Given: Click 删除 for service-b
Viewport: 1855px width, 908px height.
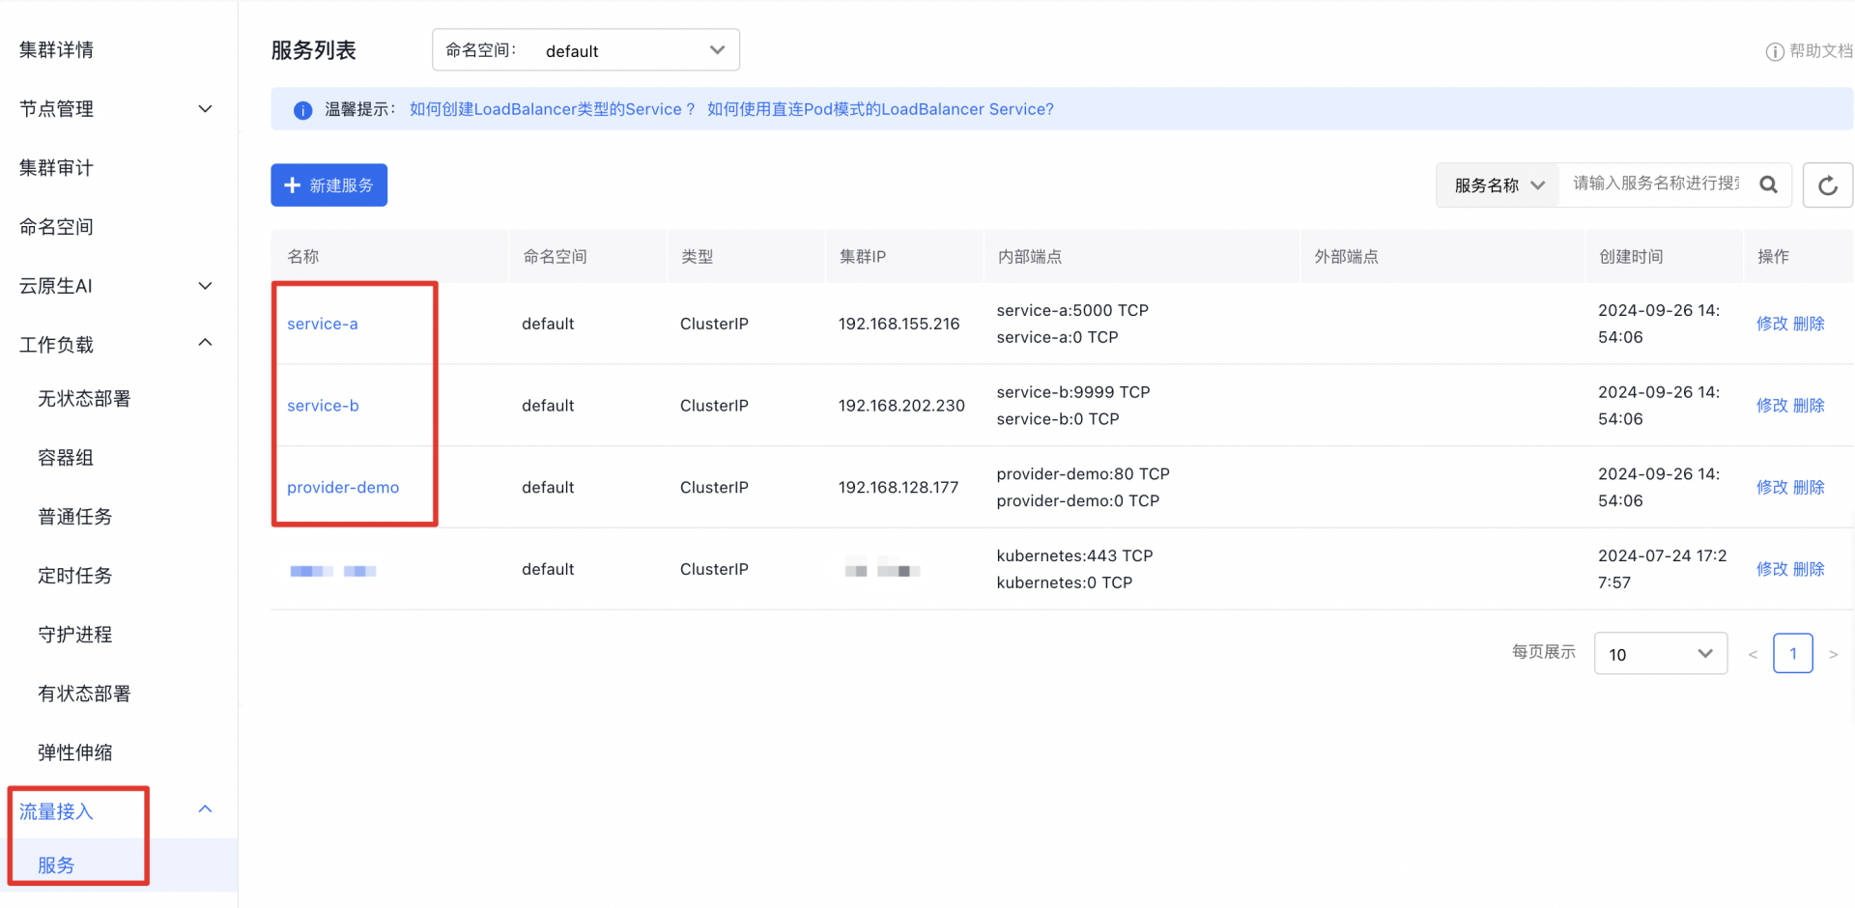Looking at the screenshot, I should (1809, 406).
